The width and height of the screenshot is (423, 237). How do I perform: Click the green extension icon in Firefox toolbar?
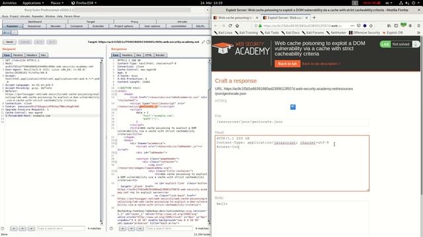click(x=403, y=25)
